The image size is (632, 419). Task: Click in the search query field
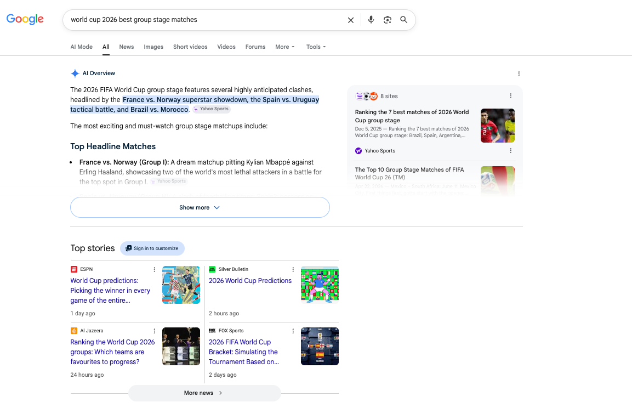pyautogui.click(x=206, y=20)
